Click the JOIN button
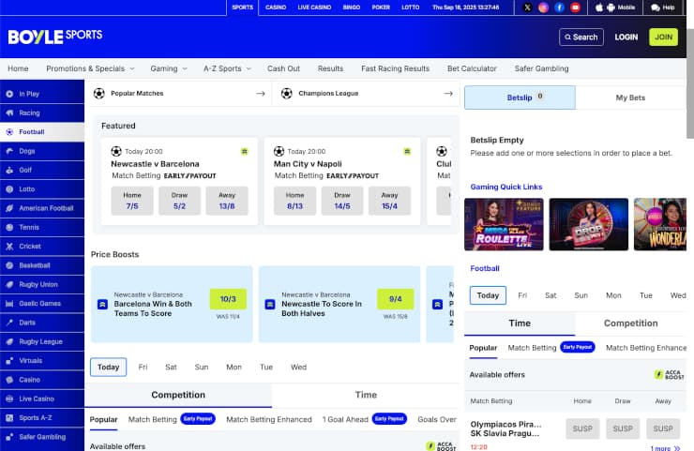694x451 pixels. pos(663,38)
